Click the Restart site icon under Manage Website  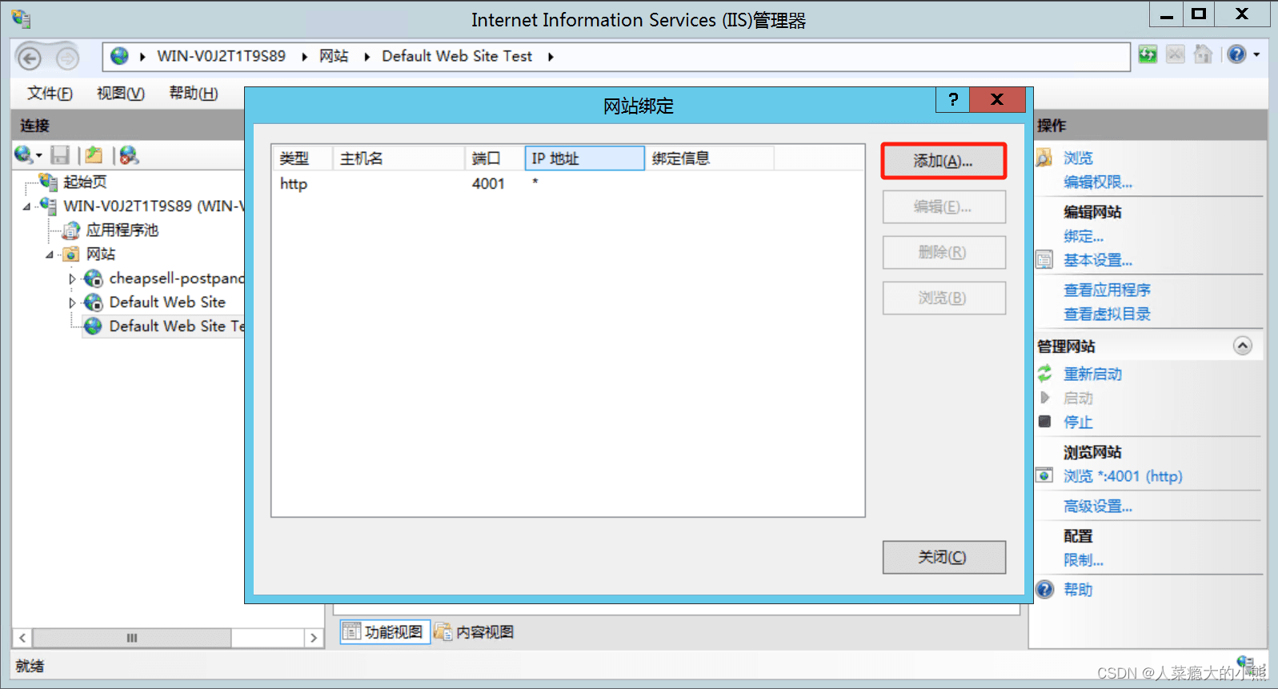1045,374
